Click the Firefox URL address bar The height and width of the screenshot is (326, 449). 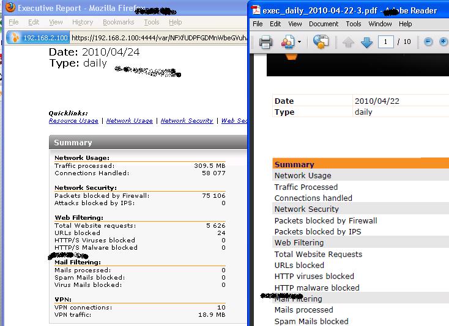coord(158,38)
